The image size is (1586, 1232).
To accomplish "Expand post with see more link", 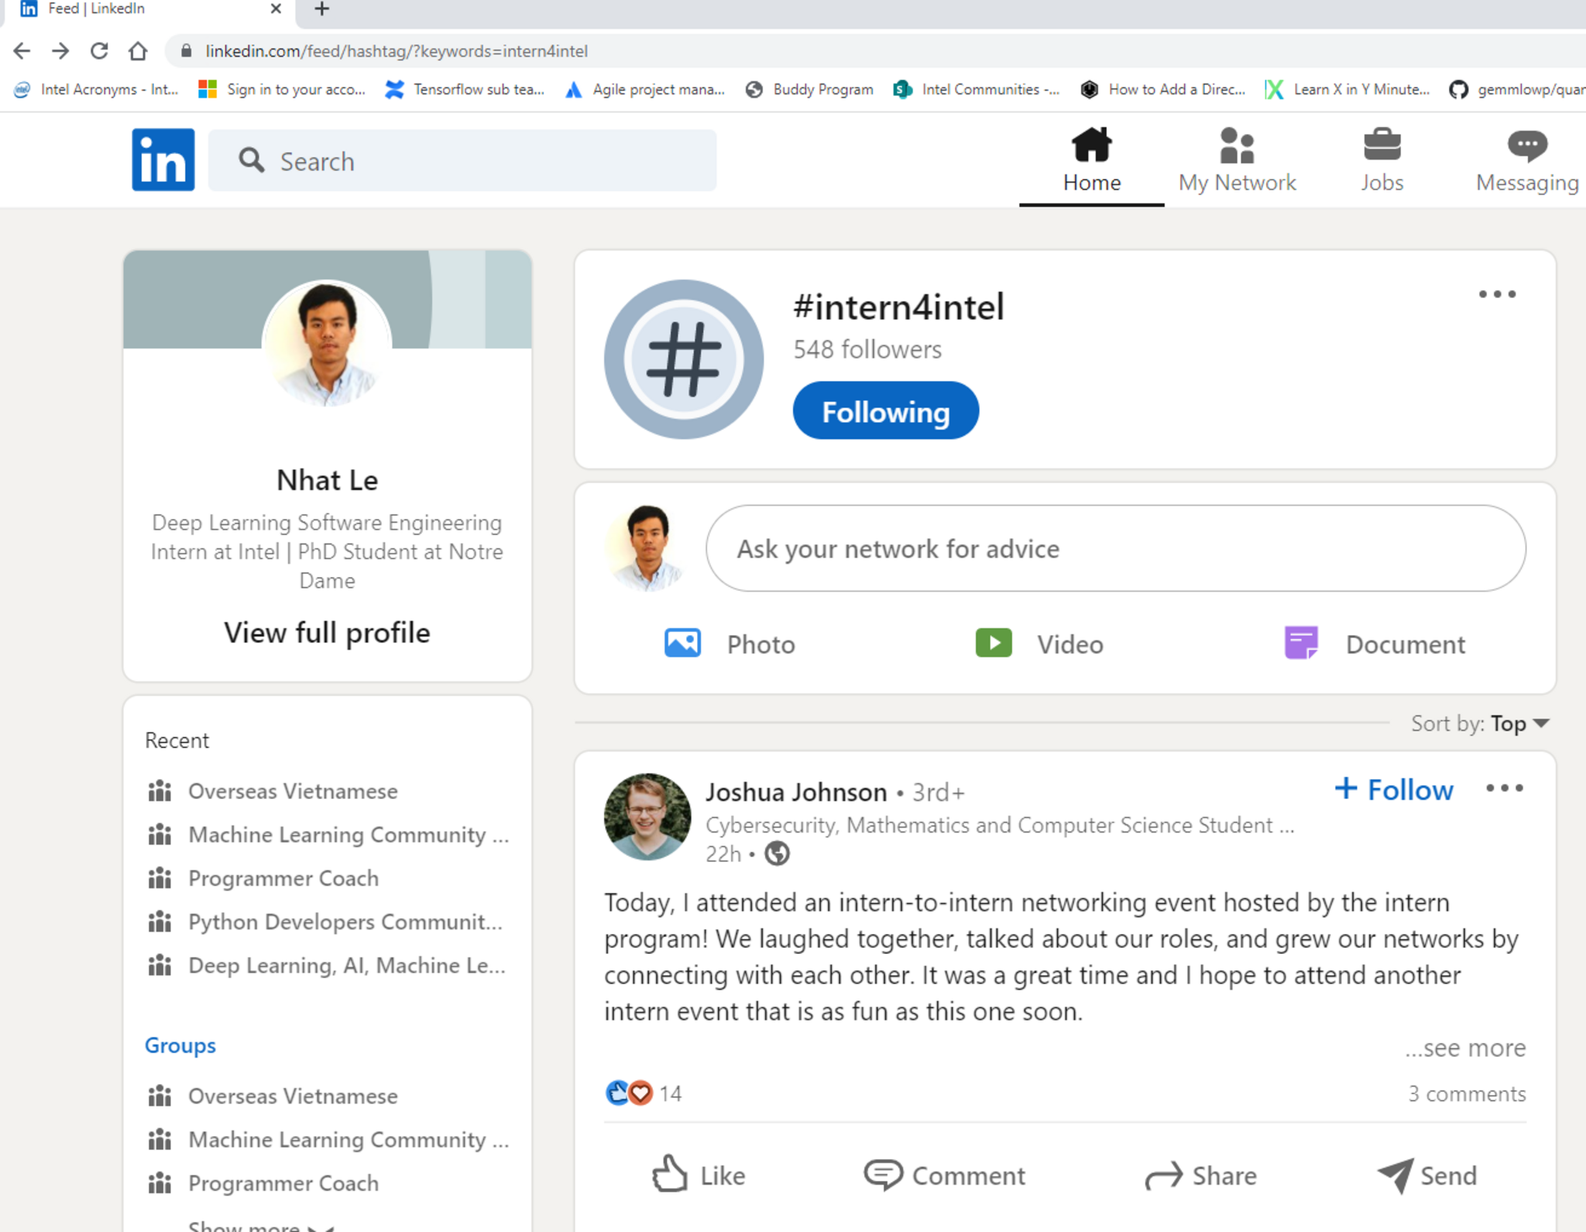I will click(1465, 1048).
